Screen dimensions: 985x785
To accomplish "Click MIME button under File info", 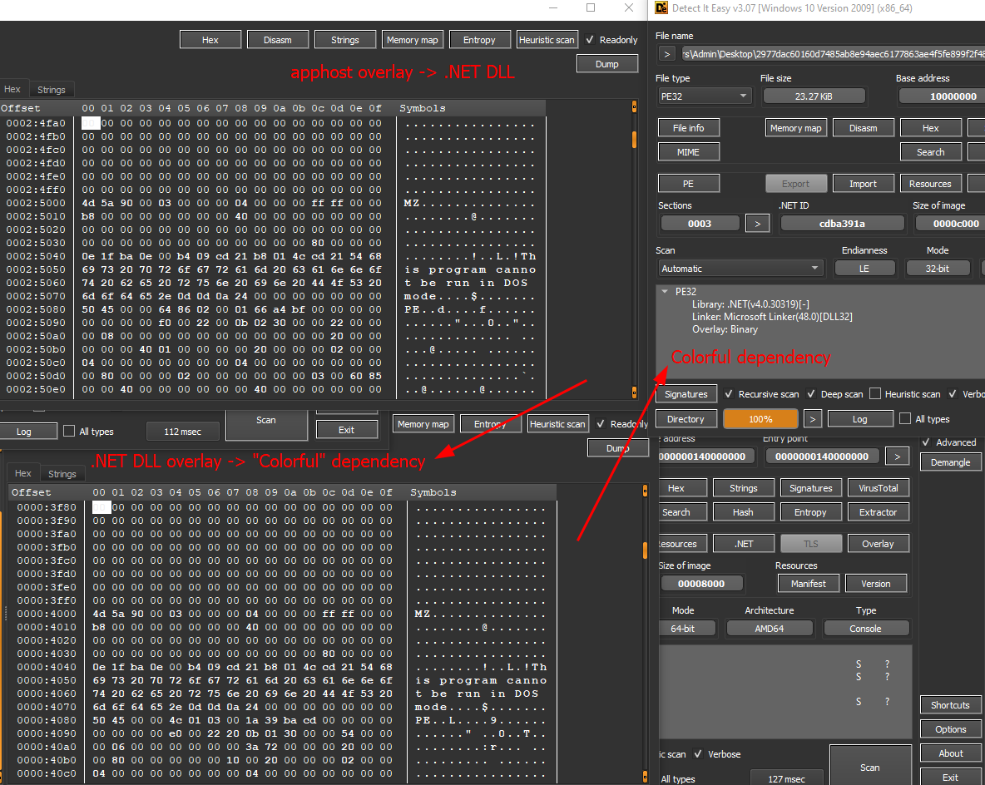I will (689, 152).
